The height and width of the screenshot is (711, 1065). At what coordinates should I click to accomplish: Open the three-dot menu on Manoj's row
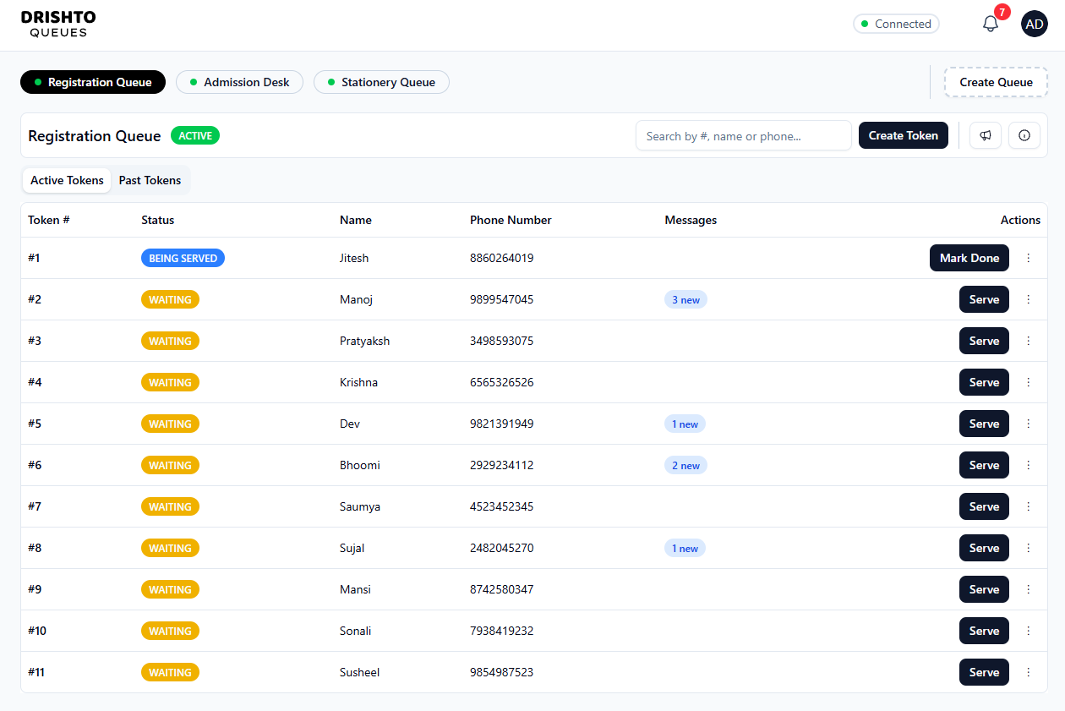(1028, 299)
